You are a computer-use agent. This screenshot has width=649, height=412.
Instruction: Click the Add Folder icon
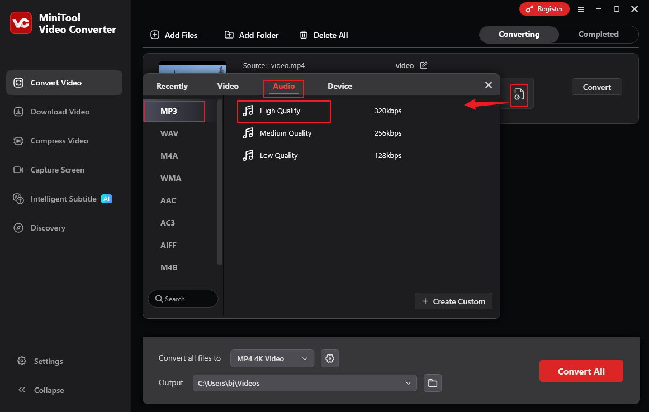point(229,35)
